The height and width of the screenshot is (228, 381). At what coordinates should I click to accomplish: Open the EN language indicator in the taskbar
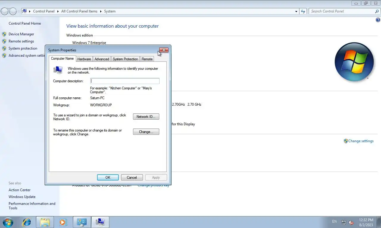[334, 221]
